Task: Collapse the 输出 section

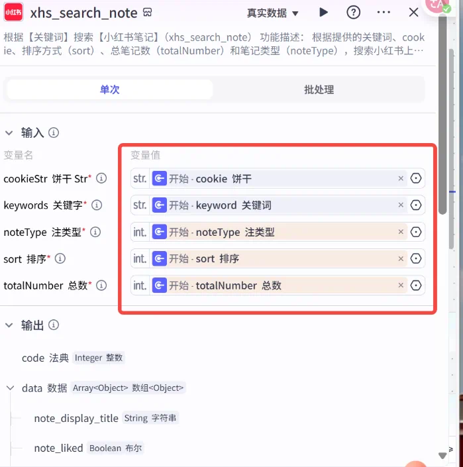Action: click(9, 325)
